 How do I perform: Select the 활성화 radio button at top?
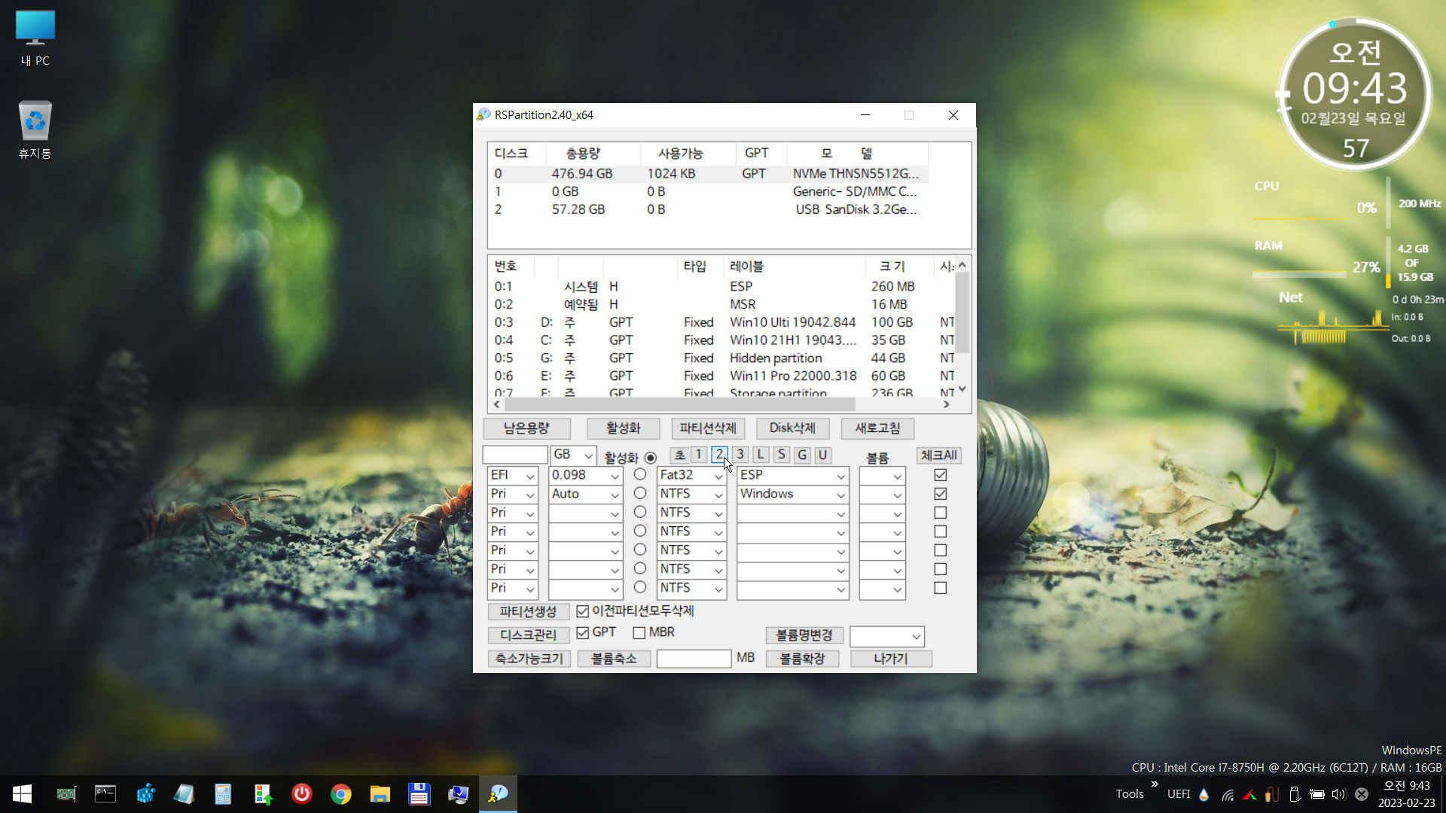[651, 458]
